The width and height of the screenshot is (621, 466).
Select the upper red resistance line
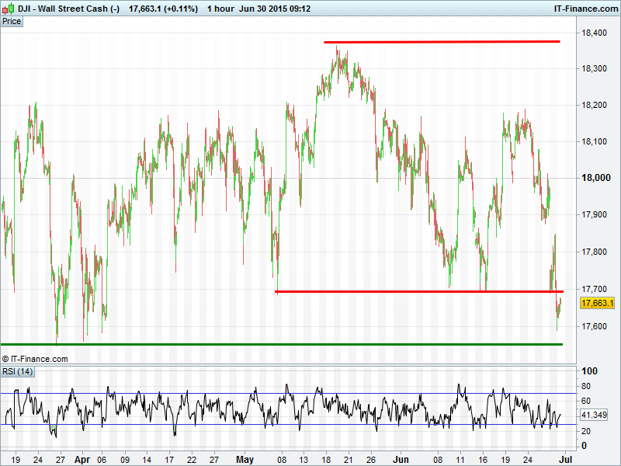442,41
